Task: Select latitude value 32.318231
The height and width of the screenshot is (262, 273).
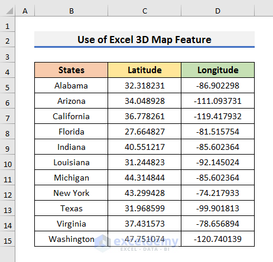Action: coord(145,86)
